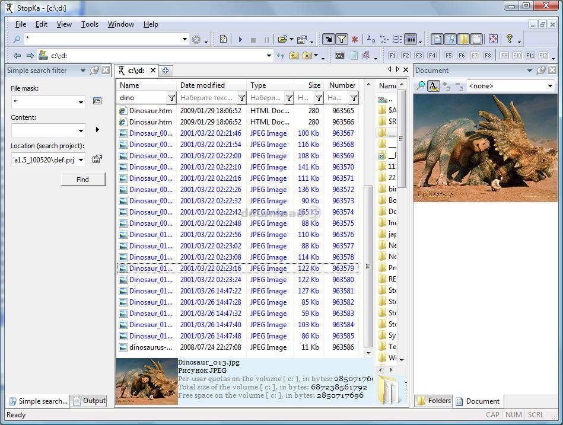
Task: Expand the File mask dropdown
Action: (81, 102)
